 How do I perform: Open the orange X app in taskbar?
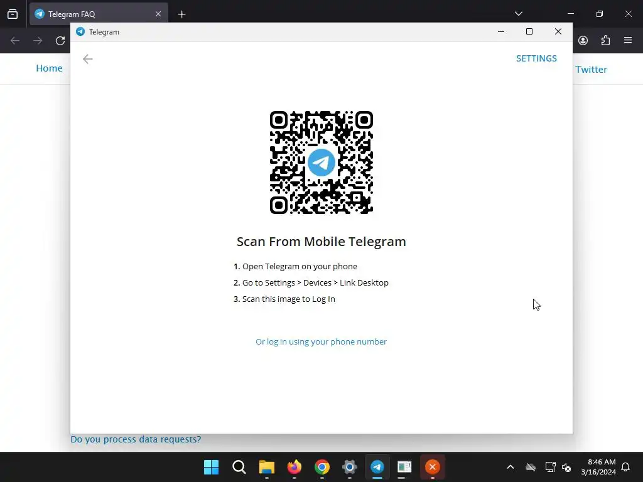432,467
